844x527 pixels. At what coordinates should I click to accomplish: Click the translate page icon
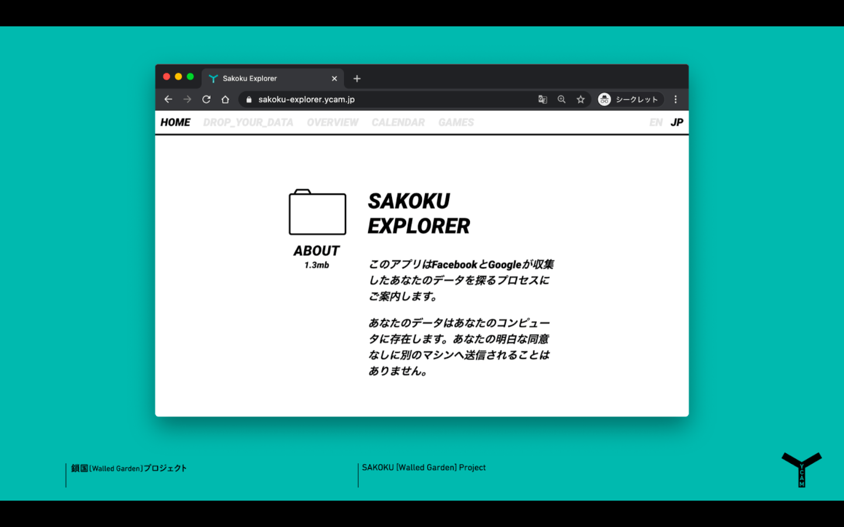coord(543,100)
